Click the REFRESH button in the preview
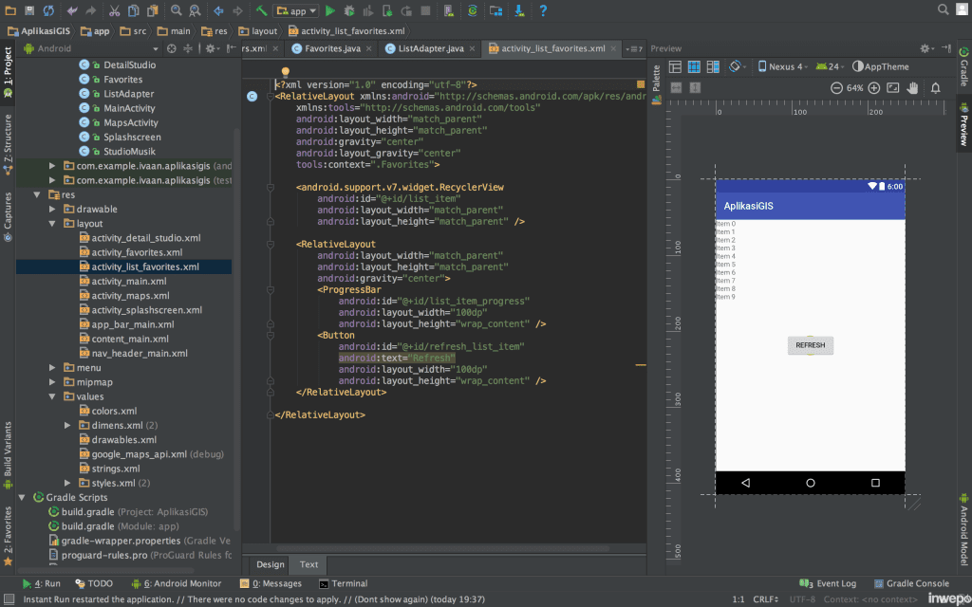972x607 pixels. click(x=810, y=345)
